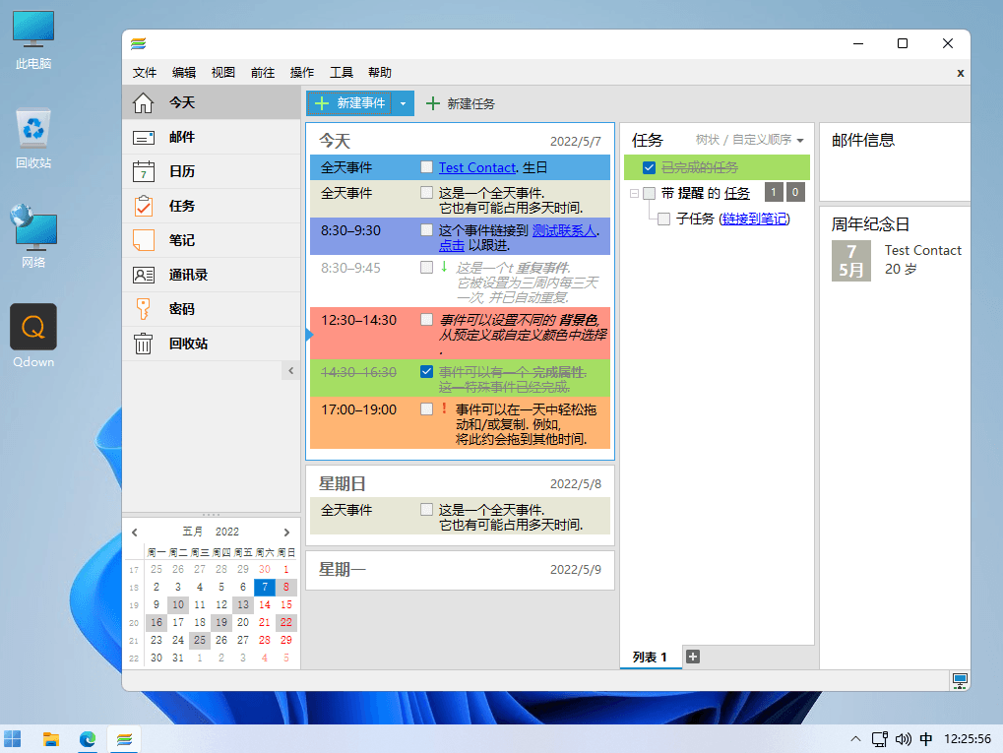Open the 树状 / 自定义顺序 sort dropdown
Viewport: 1003px width, 753px height.
coord(750,140)
